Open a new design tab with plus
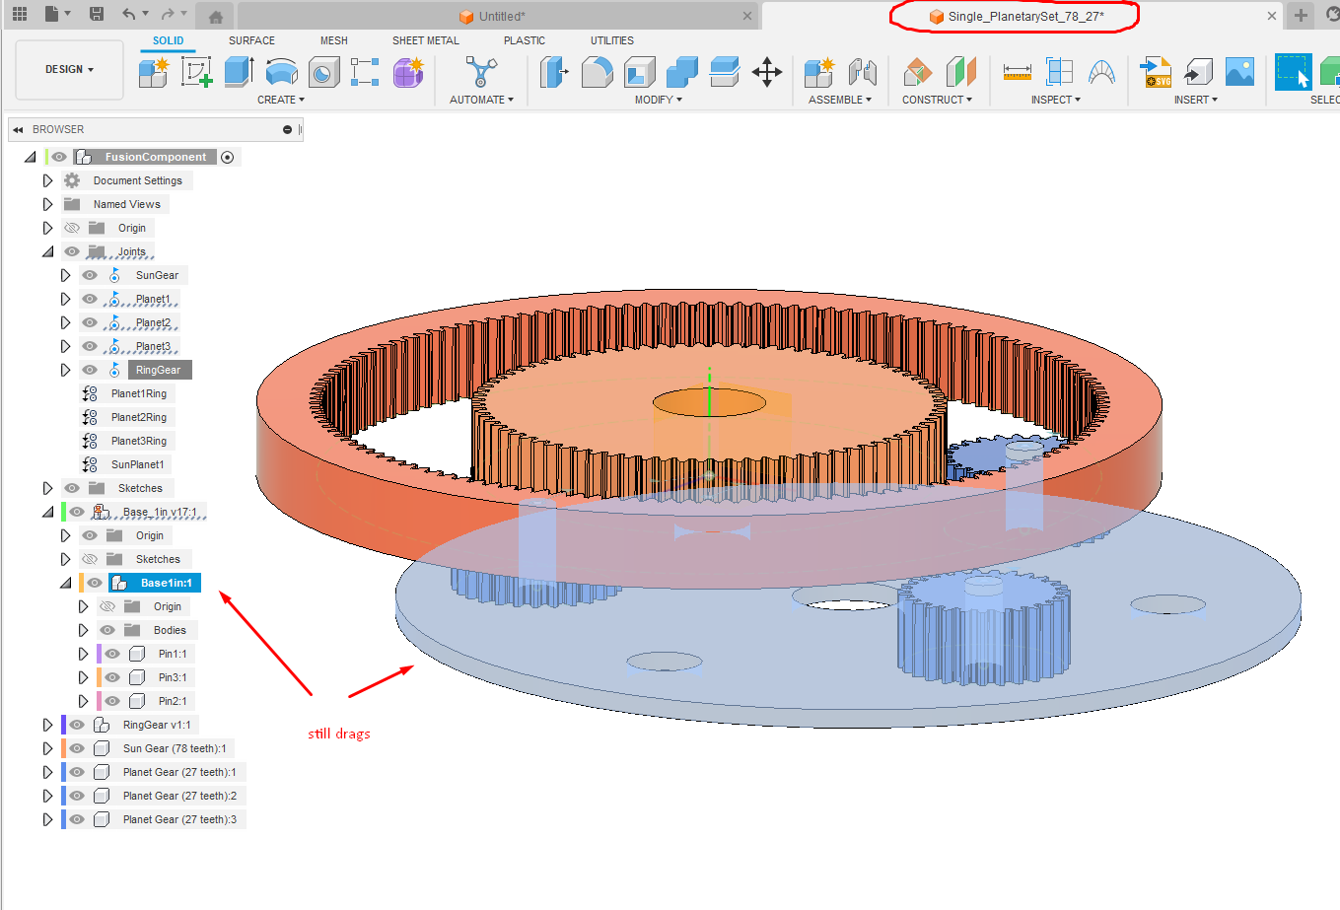Viewport: 1340px width, 910px height. pyautogui.click(x=1301, y=15)
